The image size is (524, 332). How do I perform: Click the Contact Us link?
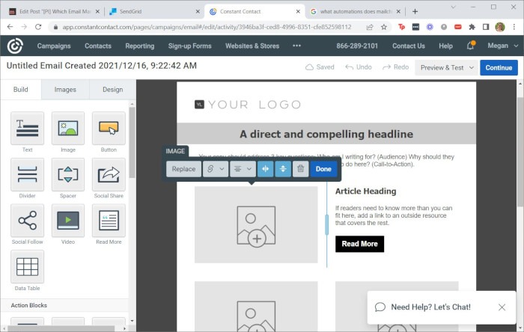click(409, 46)
